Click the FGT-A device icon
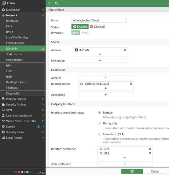The height and width of the screenshot is (175, 169). pyautogui.click(x=4, y=3)
